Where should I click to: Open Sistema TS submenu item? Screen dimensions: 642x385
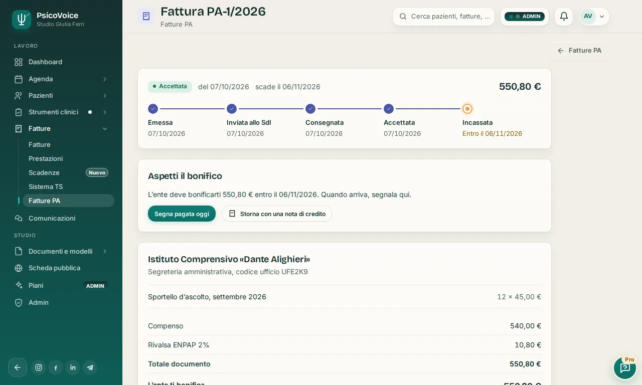pyautogui.click(x=68, y=187)
